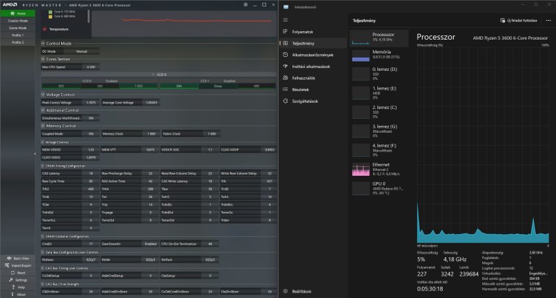Collapse the Control Mode section
556x298 pixels.
coord(42,43)
